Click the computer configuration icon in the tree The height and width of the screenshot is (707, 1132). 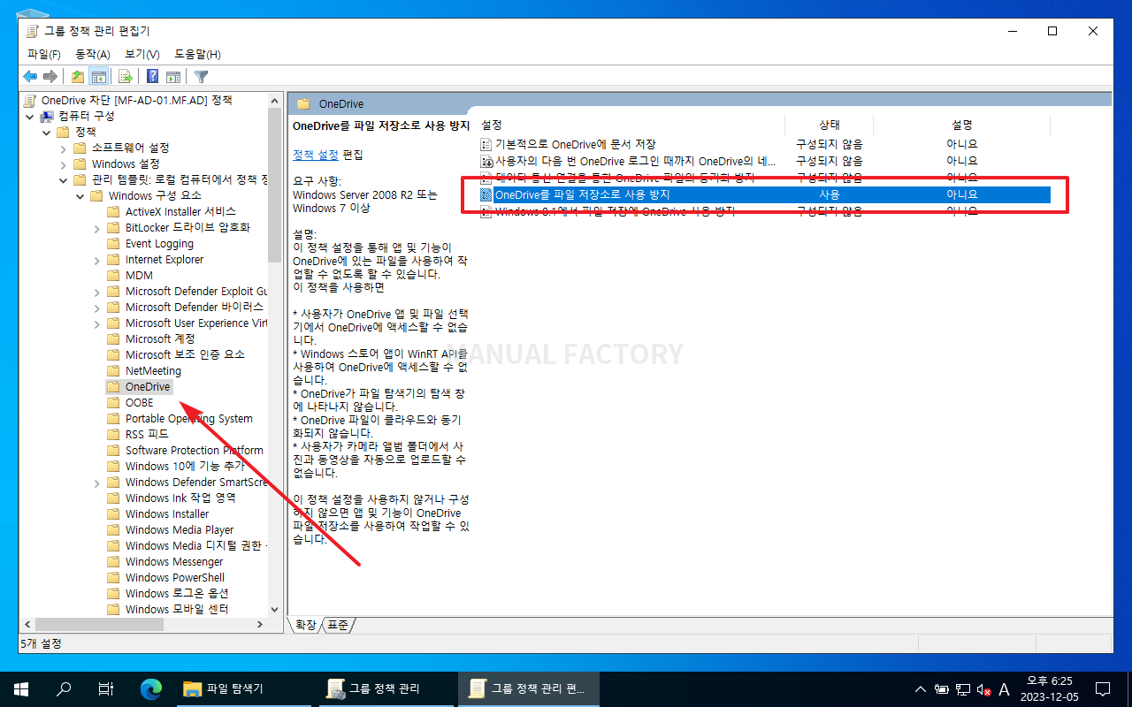coord(46,116)
